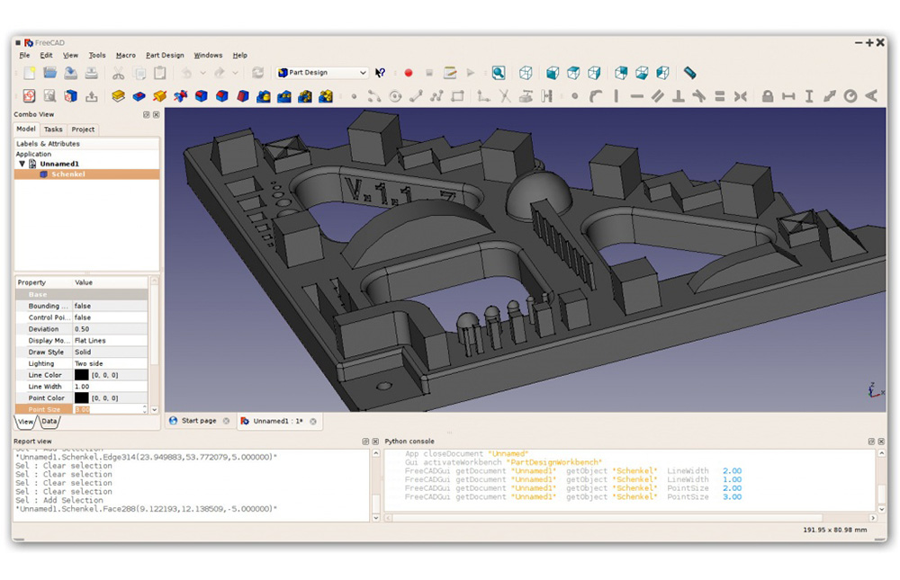Set the top view cube icon

coord(572,73)
